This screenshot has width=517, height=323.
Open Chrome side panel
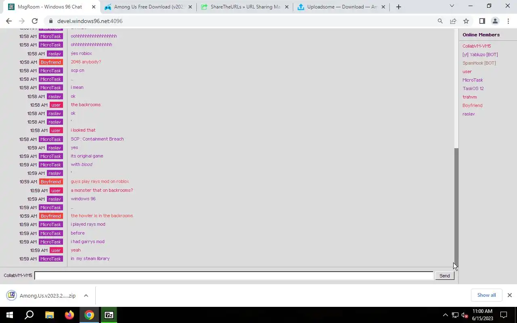(482, 21)
